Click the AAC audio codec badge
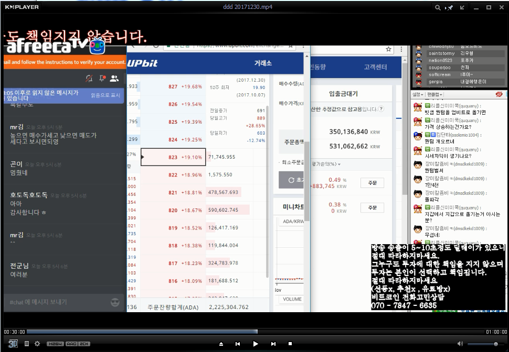 pyautogui.click(x=71, y=344)
